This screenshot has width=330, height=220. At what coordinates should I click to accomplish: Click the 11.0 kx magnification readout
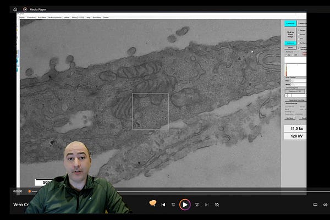tap(295, 129)
